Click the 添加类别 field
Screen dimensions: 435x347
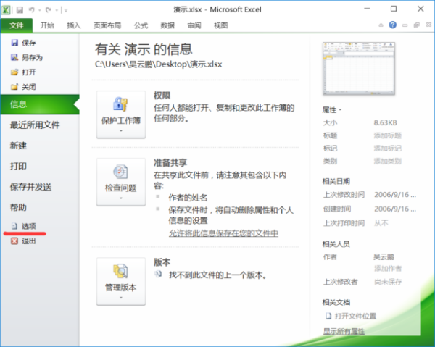pos(388,161)
